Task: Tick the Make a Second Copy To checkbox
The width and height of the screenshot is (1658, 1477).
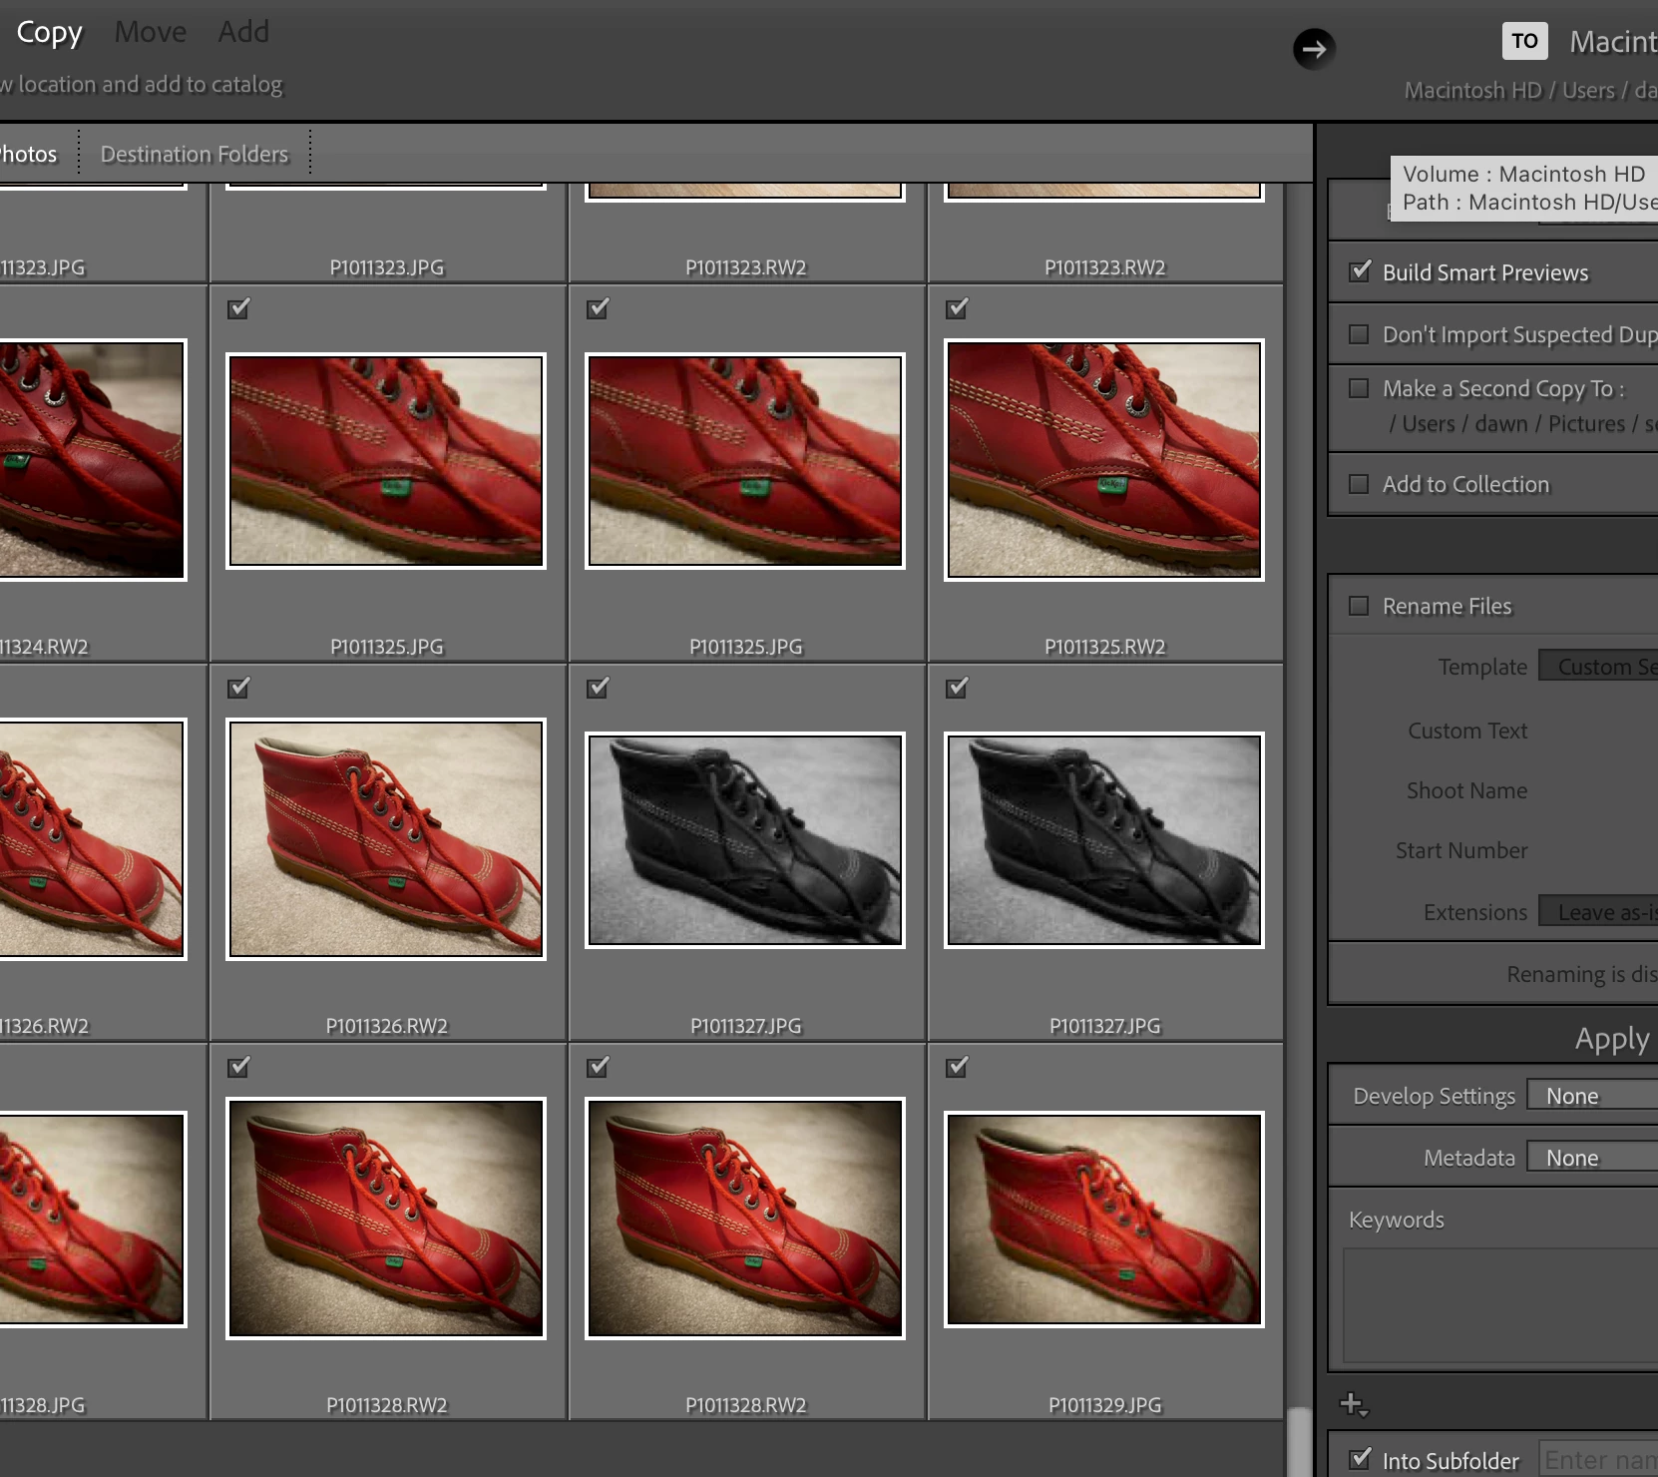Action: click(x=1359, y=388)
